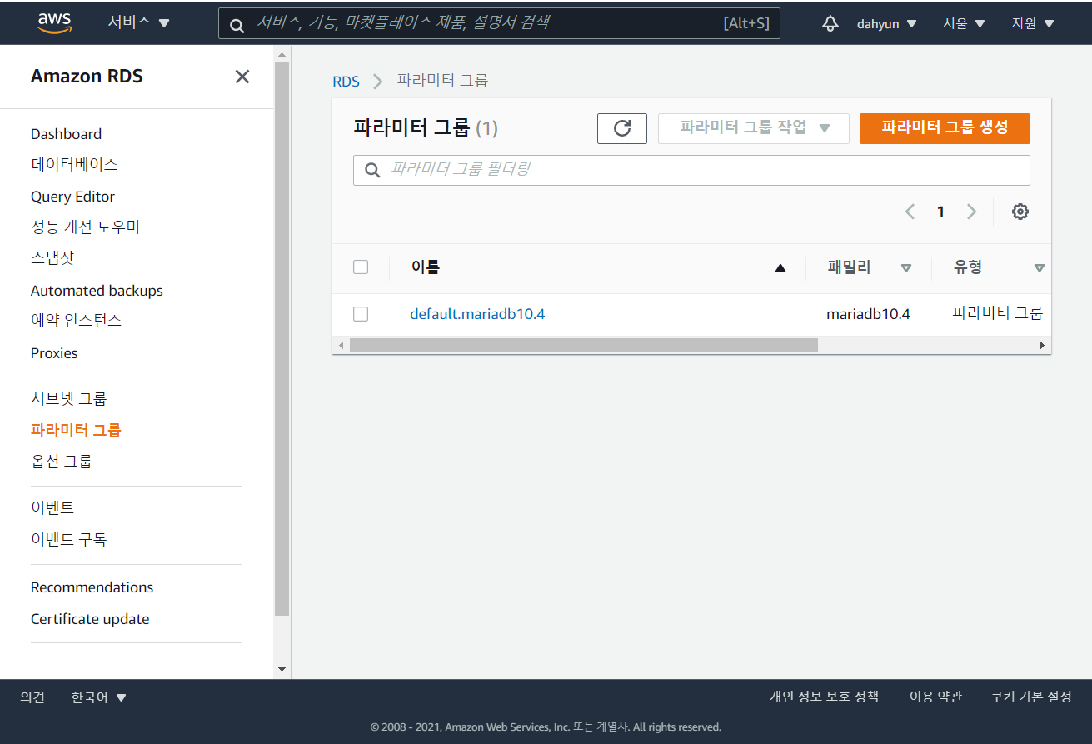Click page number 1
This screenshot has width=1092, height=744.
[x=940, y=212]
